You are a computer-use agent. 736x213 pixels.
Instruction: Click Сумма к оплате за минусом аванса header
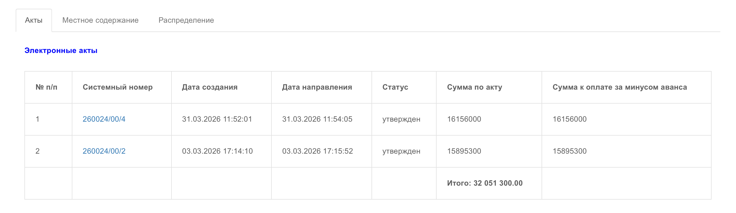click(x=619, y=87)
